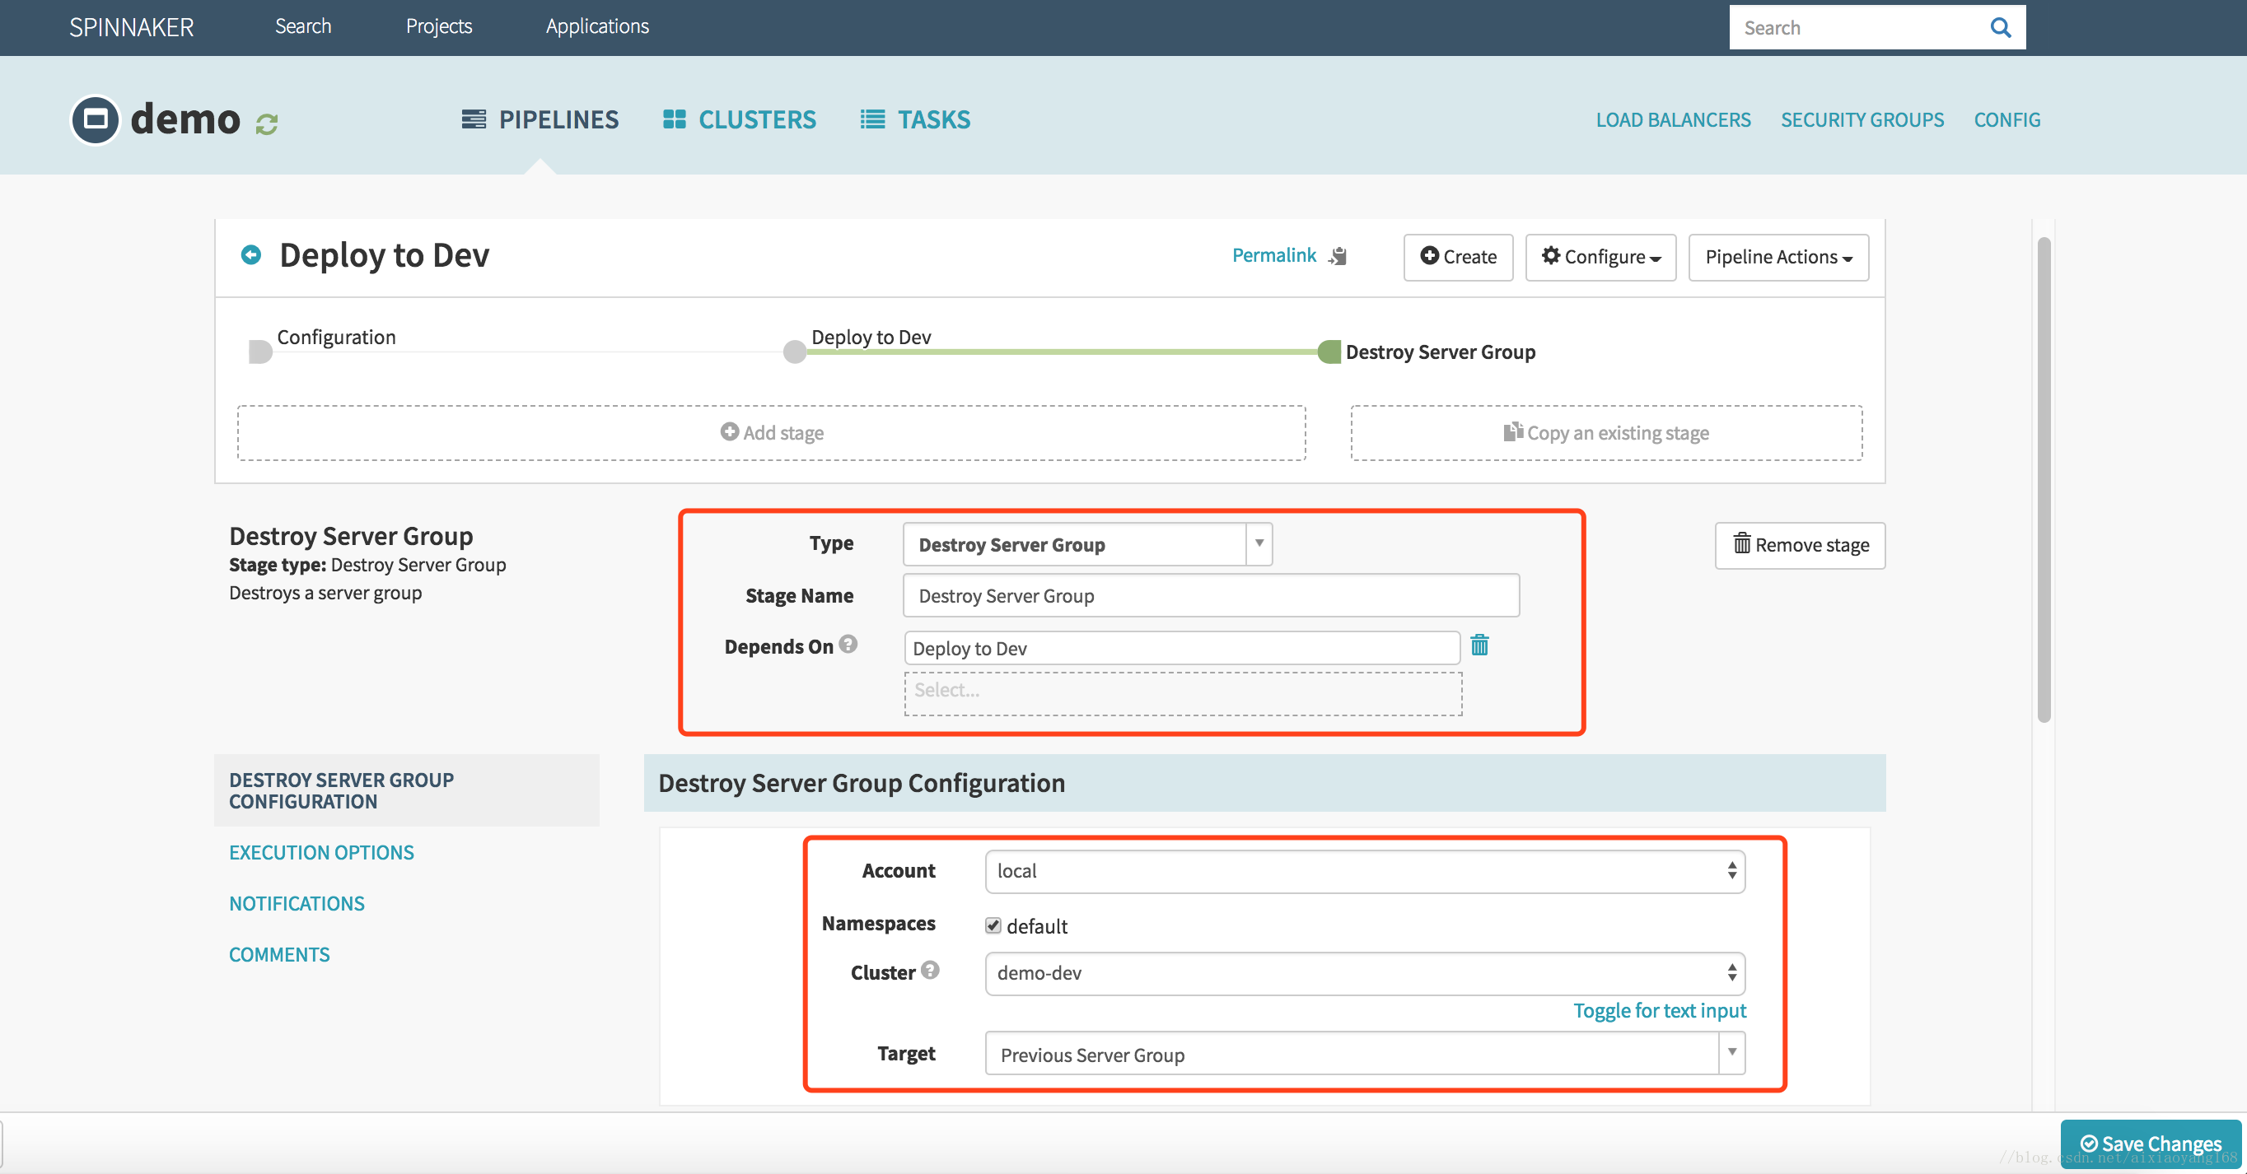Go to the PIPELINES tab
Screen dimensions: 2247x1174
[x=540, y=119]
